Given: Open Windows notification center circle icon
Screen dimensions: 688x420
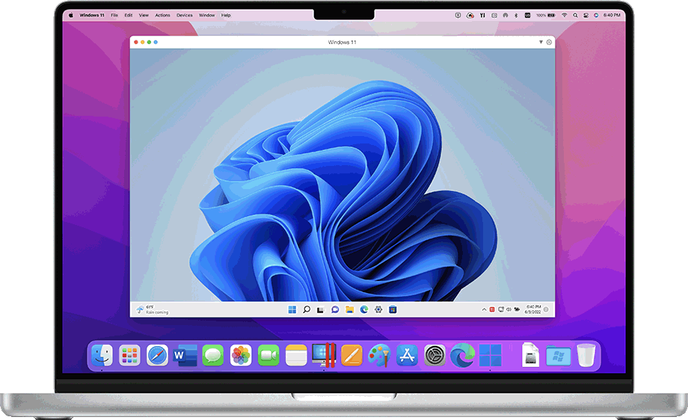Looking at the screenshot, I should [x=546, y=309].
